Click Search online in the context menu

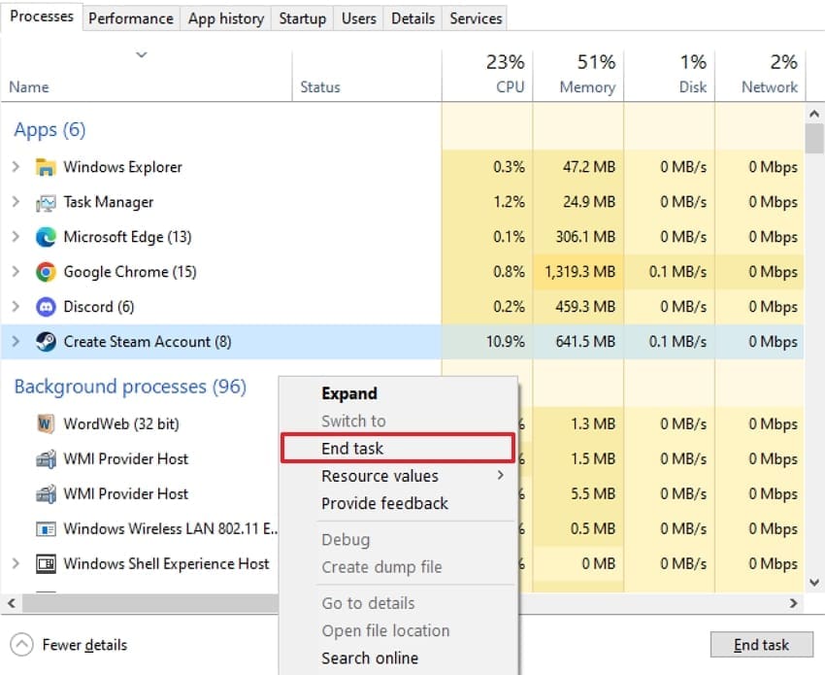click(370, 658)
